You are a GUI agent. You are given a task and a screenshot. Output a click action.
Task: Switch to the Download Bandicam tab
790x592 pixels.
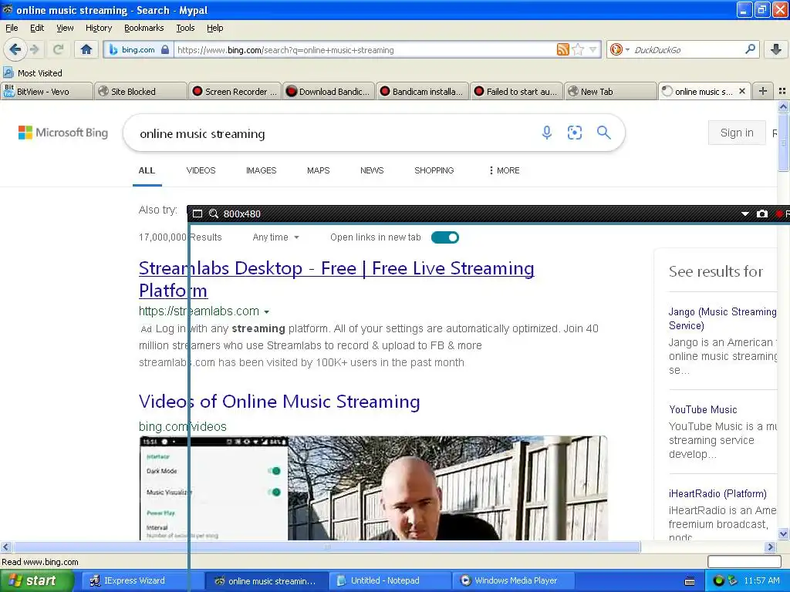click(x=329, y=91)
